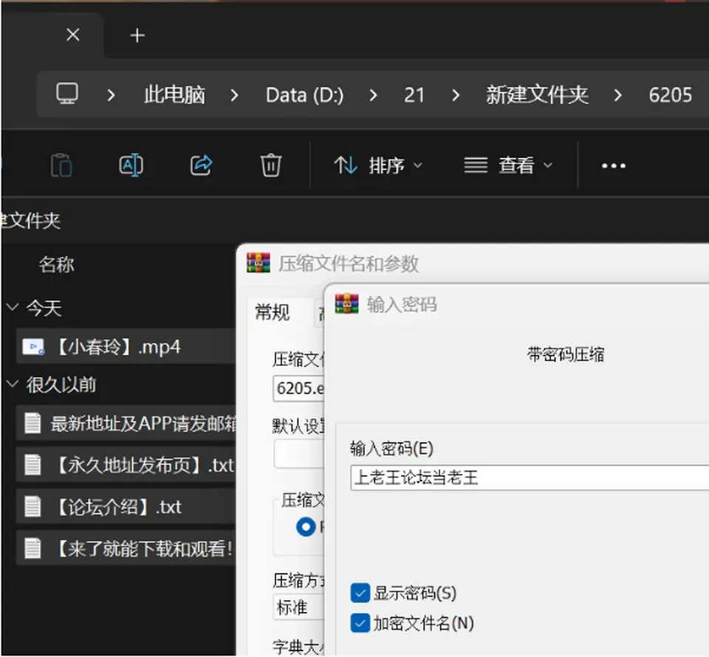Click the rename icon in the toolbar
Viewport: 709px width, 657px height.
(x=131, y=165)
